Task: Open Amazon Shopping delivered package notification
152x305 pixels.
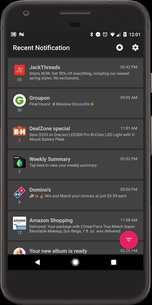Action: 75,226
